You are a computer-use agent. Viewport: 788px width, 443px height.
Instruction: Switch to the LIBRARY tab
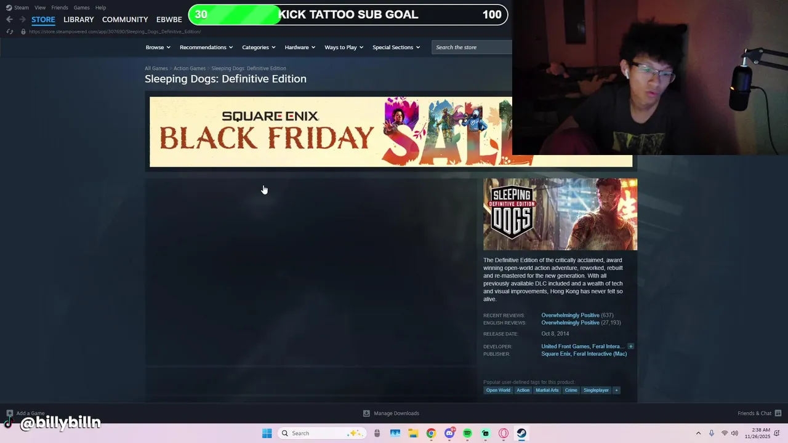(79, 20)
